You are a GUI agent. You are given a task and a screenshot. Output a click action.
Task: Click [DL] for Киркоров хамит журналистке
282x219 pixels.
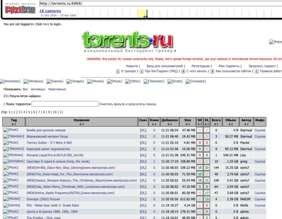click(143, 149)
